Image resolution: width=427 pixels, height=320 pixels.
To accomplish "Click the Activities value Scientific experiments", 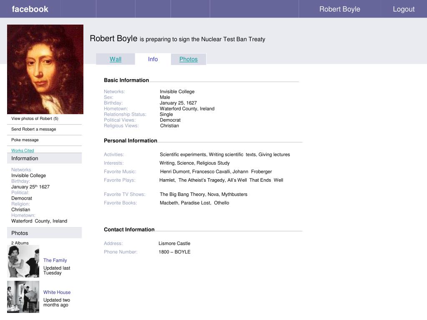I will click(225, 154).
